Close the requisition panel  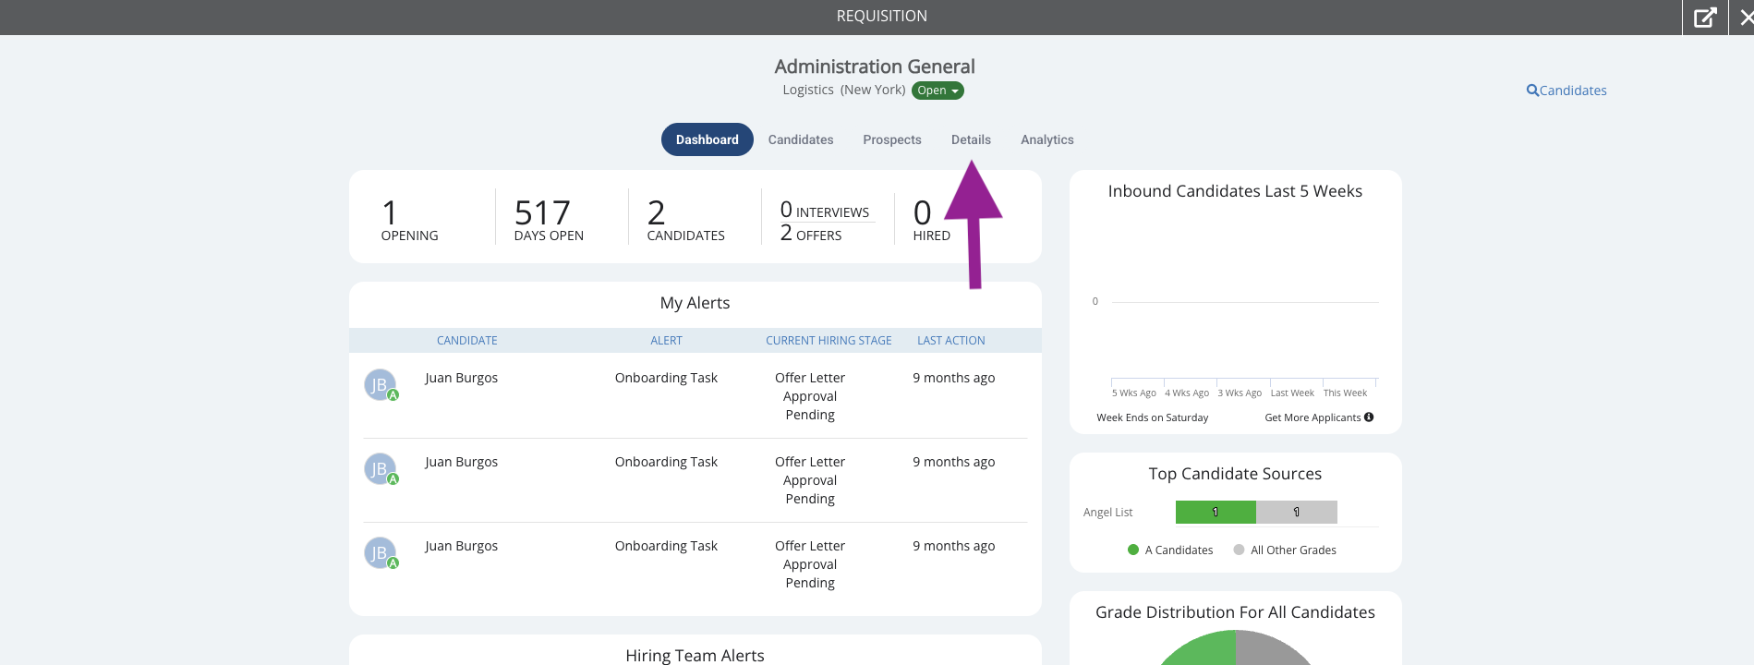(1744, 17)
